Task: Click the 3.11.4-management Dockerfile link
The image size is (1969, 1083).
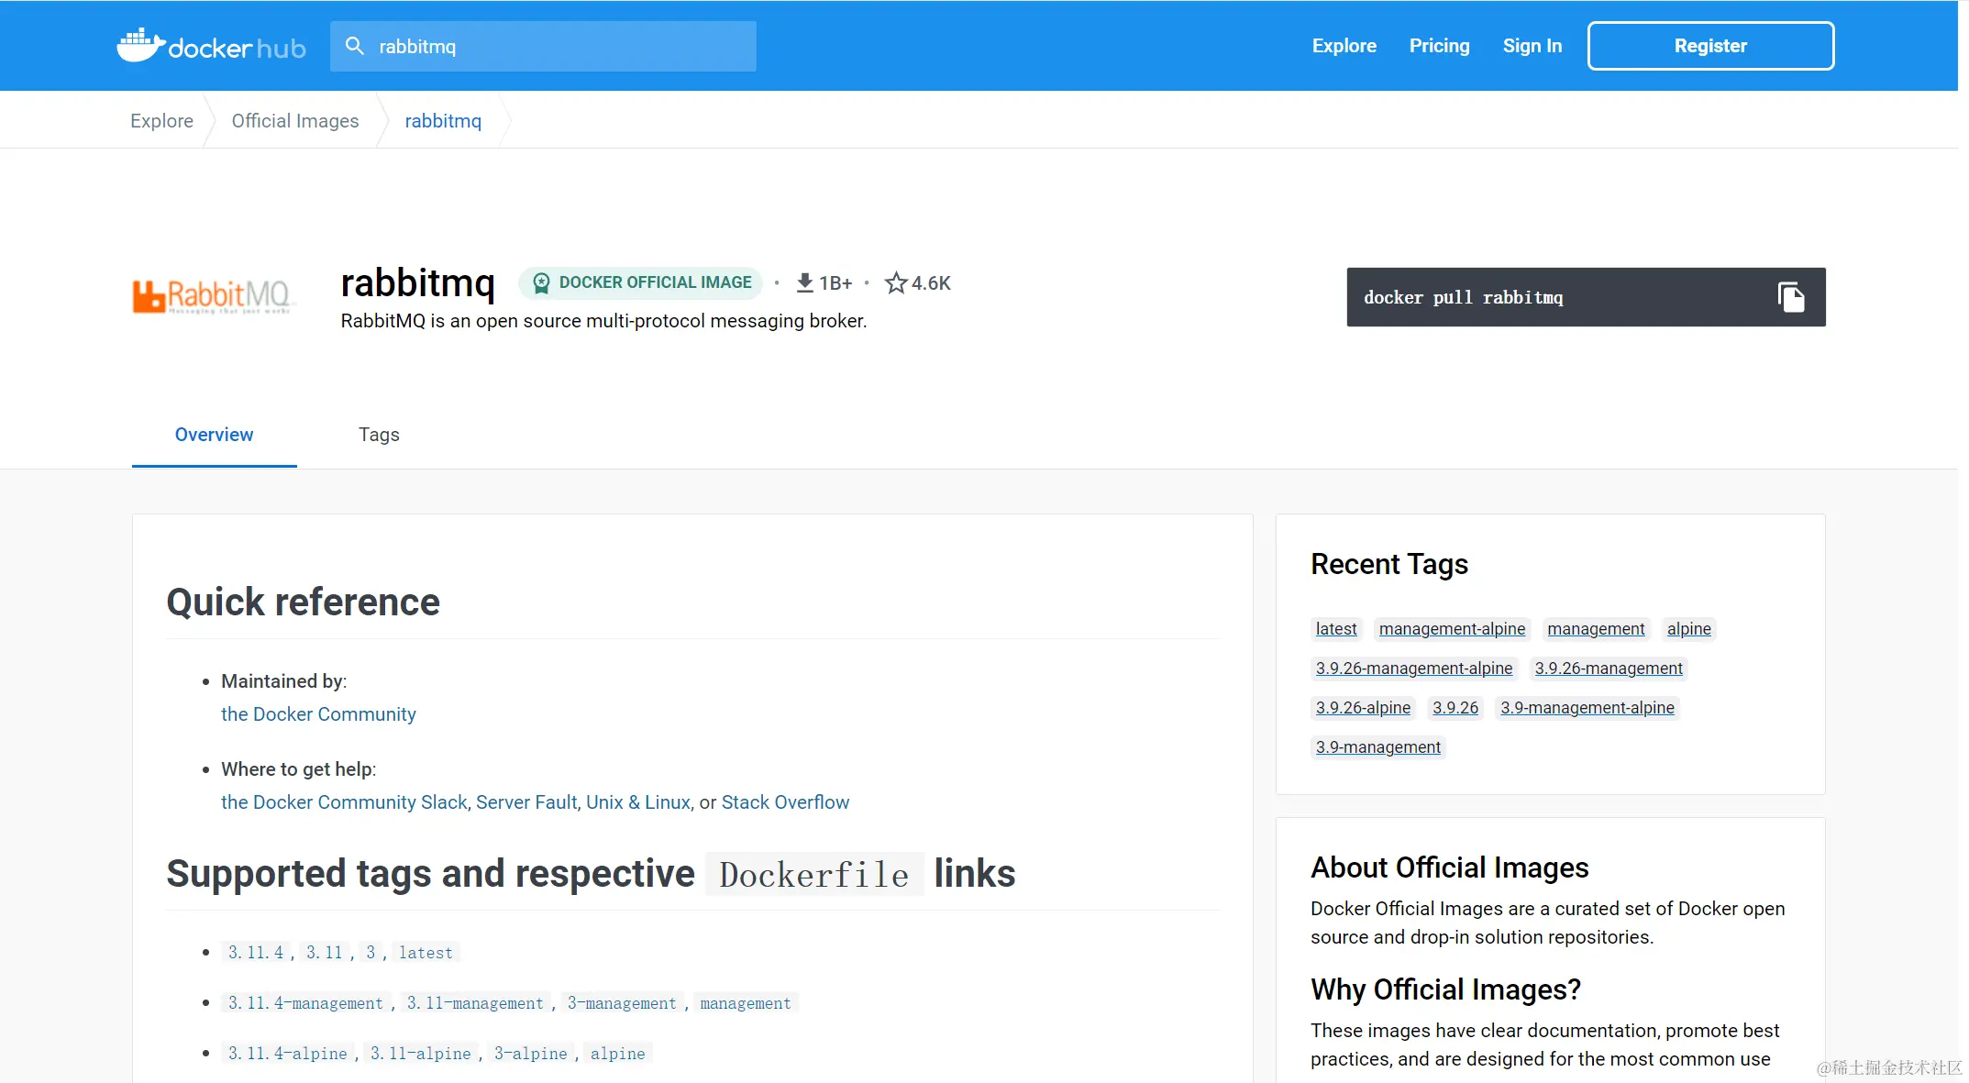Action: point(305,1003)
